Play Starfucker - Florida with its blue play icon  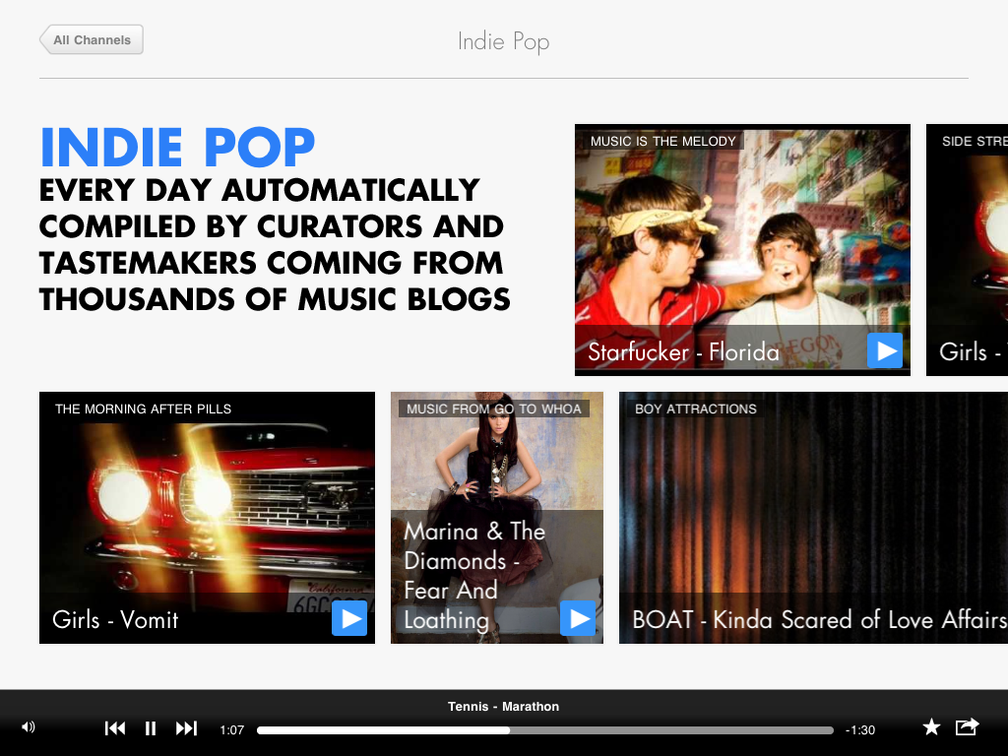pos(885,351)
